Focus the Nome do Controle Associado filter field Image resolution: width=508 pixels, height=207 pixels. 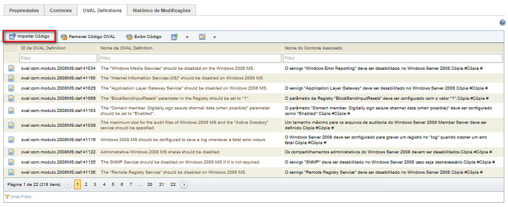pos(393,58)
